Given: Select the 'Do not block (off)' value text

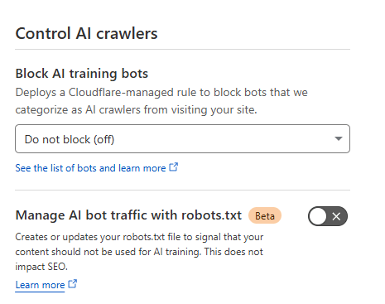Looking at the screenshot, I should coord(70,139).
